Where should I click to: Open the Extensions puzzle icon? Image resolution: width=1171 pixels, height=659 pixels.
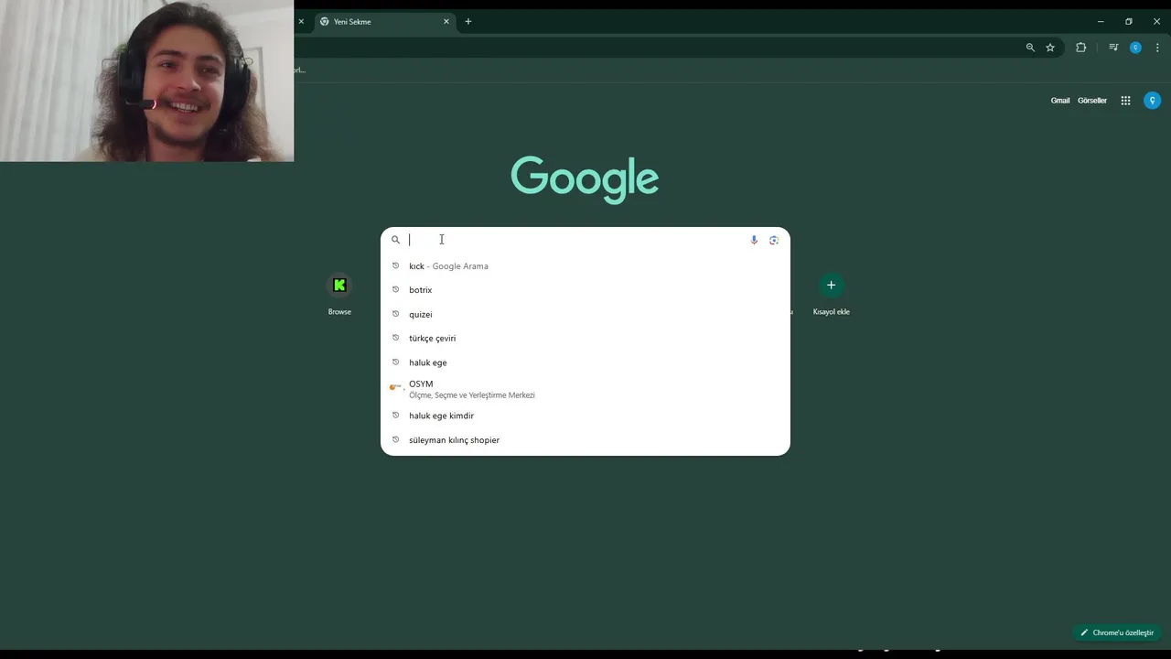coord(1080,48)
